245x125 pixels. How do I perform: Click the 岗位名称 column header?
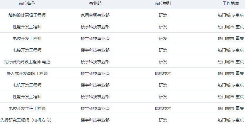tap(27, 3)
